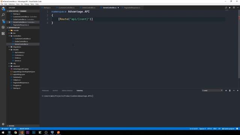Open Program.cs in the file tree

coord(17,85)
